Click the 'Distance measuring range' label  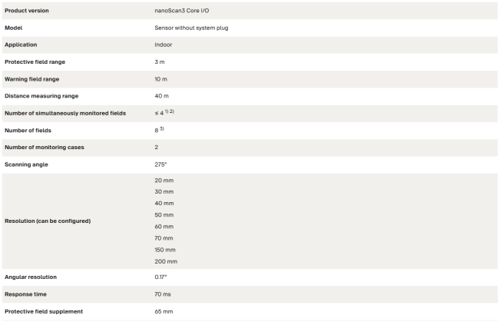[41, 96]
